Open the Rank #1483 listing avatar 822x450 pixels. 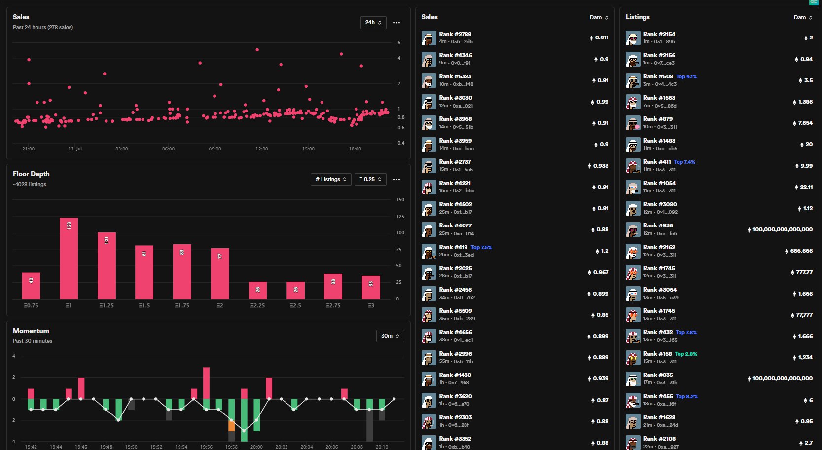(633, 145)
